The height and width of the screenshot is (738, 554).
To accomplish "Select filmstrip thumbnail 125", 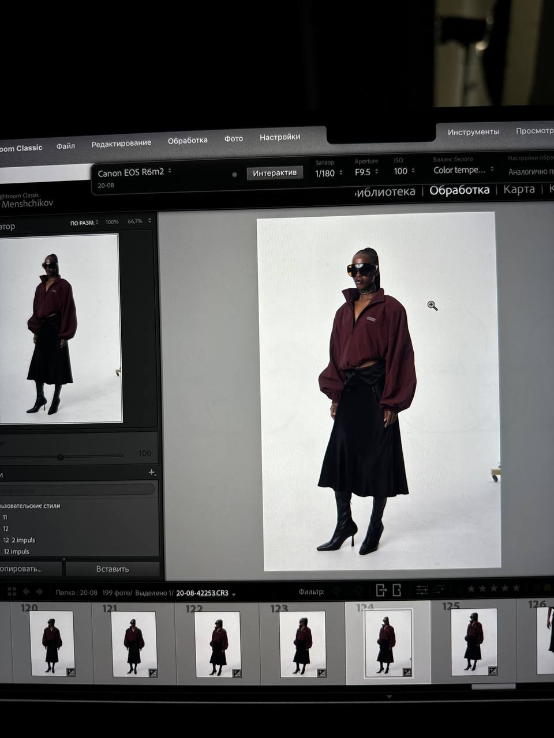I will (x=474, y=642).
